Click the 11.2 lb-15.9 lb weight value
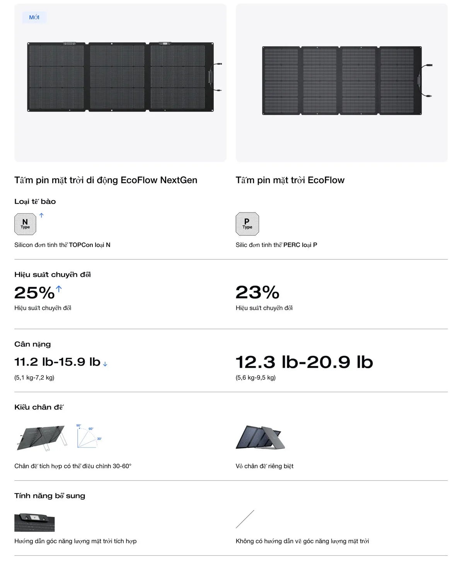 (57, 362)
